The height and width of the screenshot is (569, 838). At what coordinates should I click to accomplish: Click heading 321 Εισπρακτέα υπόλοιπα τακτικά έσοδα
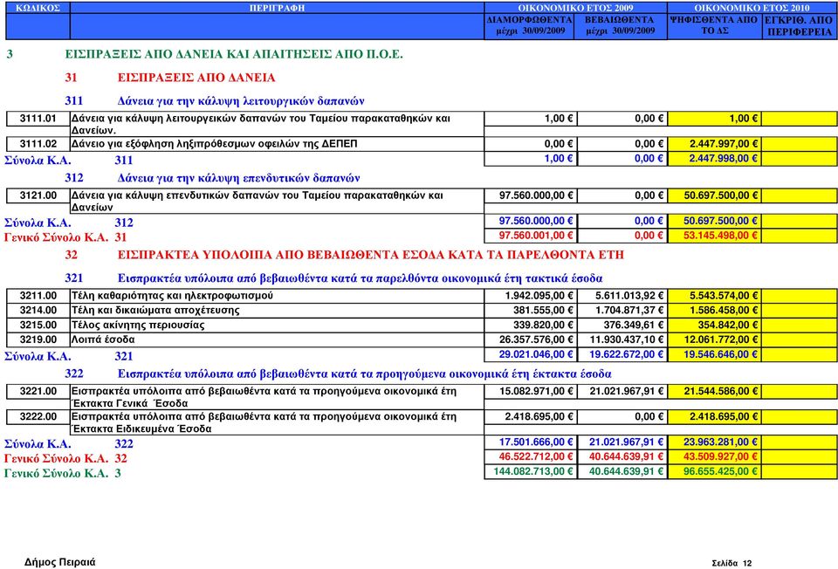tap(334, 278)
